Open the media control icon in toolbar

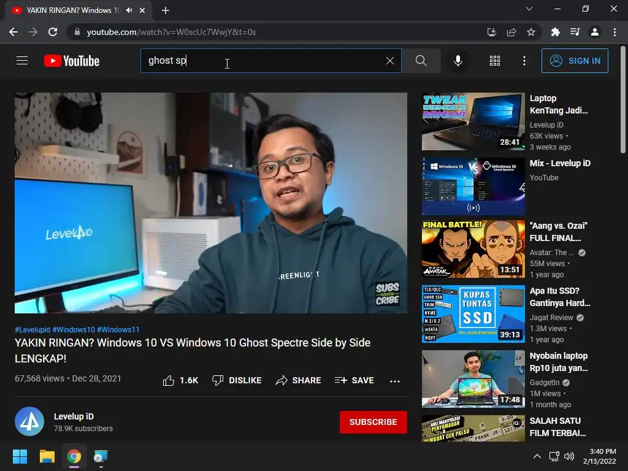(x=575, y=32)
